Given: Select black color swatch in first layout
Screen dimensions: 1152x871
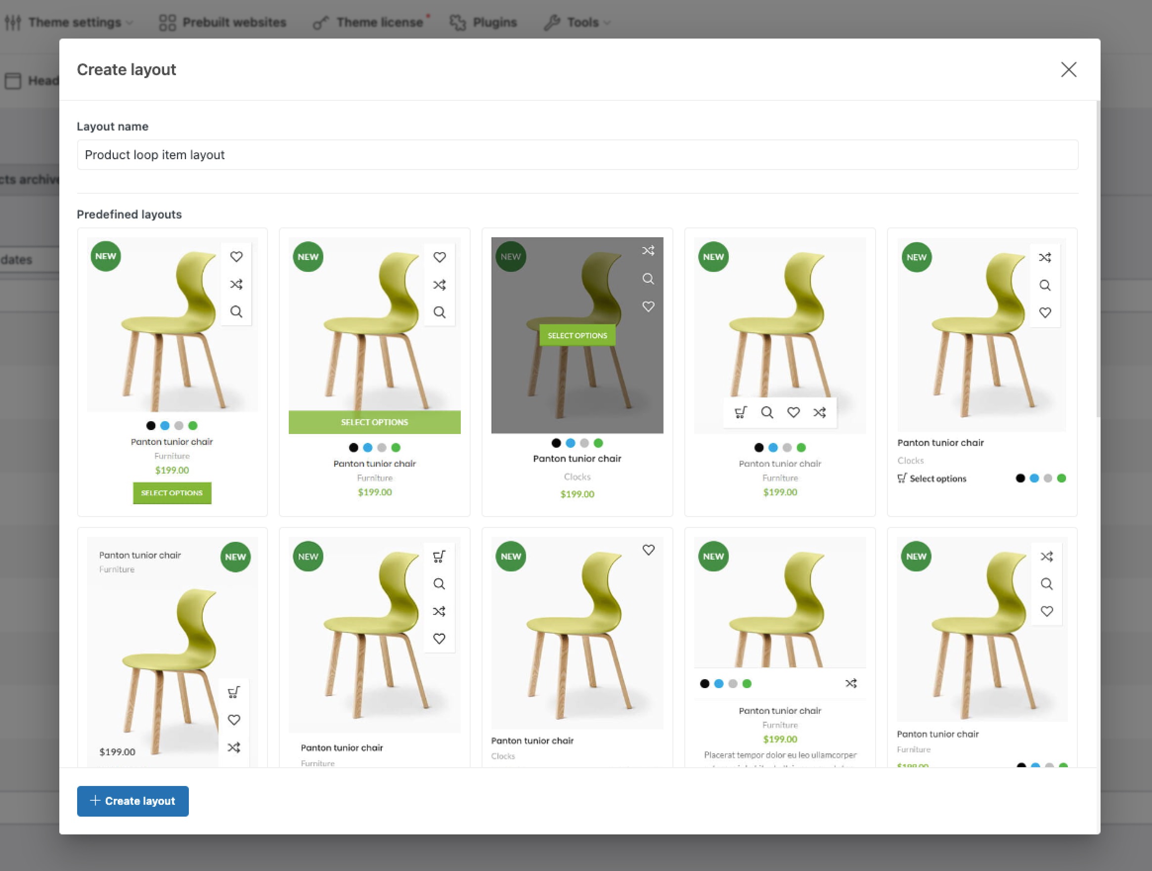Looking at the screenshot, I should pos(151,426).
